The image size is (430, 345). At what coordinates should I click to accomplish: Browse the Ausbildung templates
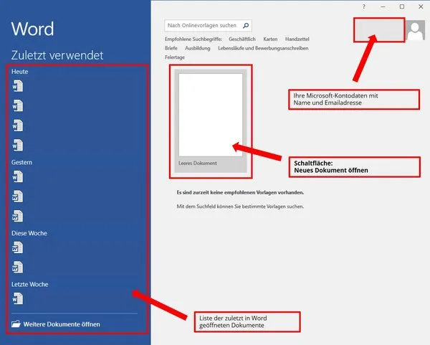[197, 48]
